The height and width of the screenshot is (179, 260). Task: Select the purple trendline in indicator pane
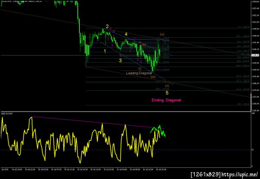[98, 122]
